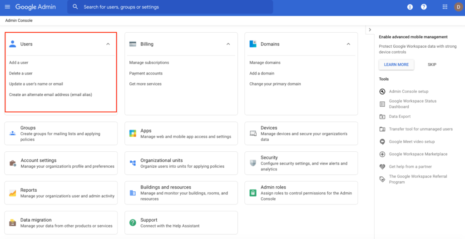Click the Data Export icon
This screenshot has height=239, width=465.
click(382, 117)
